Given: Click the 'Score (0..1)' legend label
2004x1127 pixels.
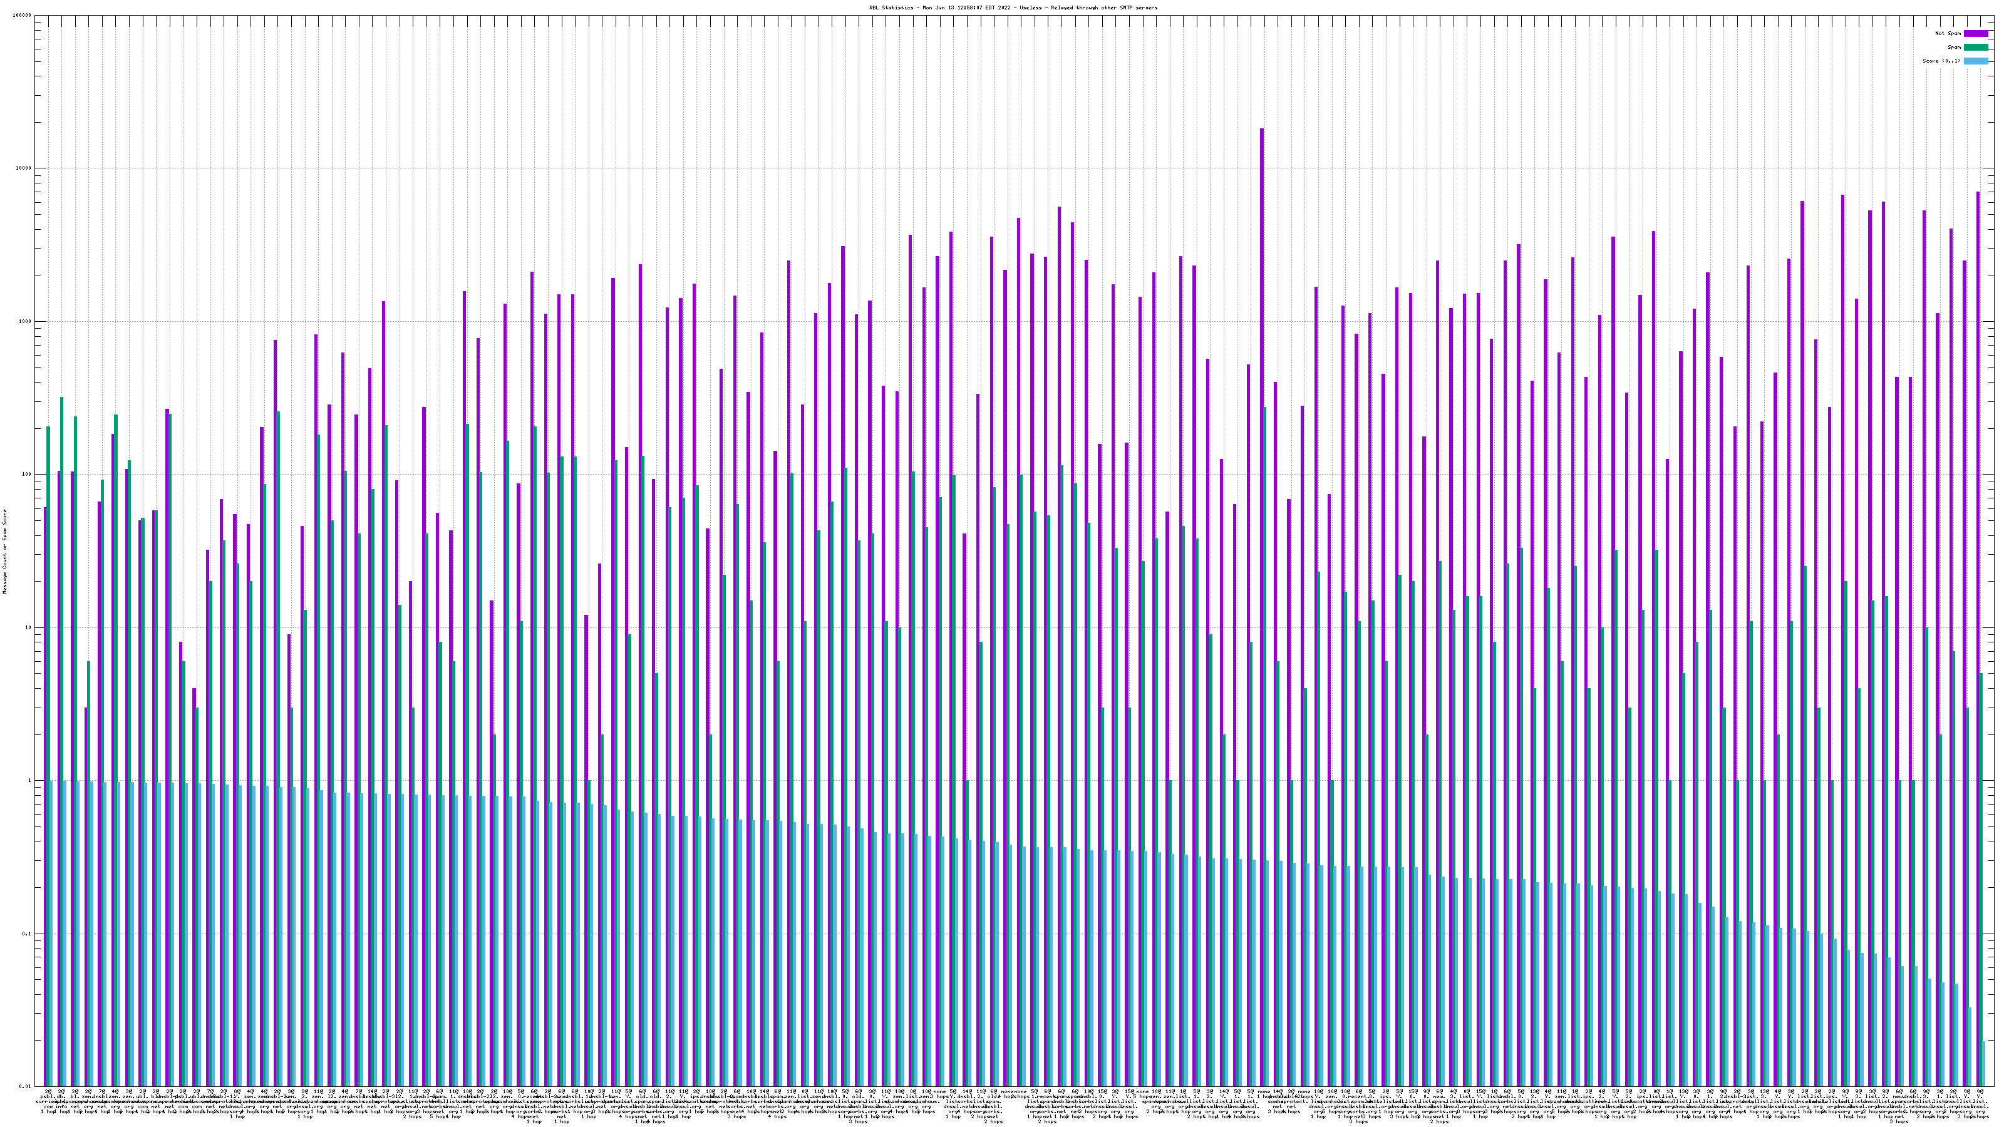Looking at the screenshot, I should [1942, 61].
